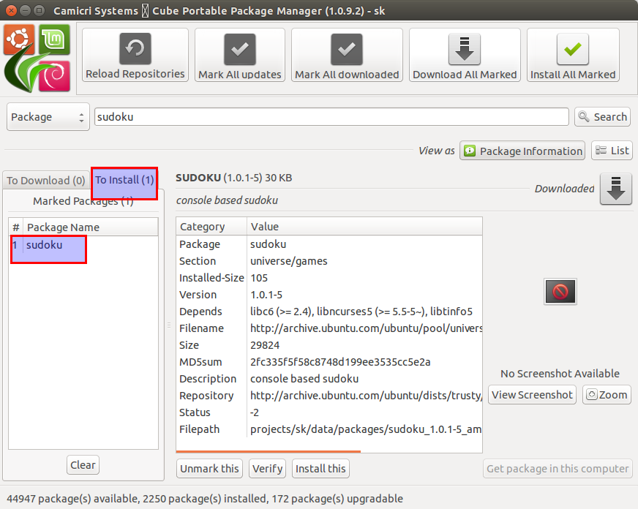Select the Version value 1.0.1-5
638x509 pixels.
[266, 295]
